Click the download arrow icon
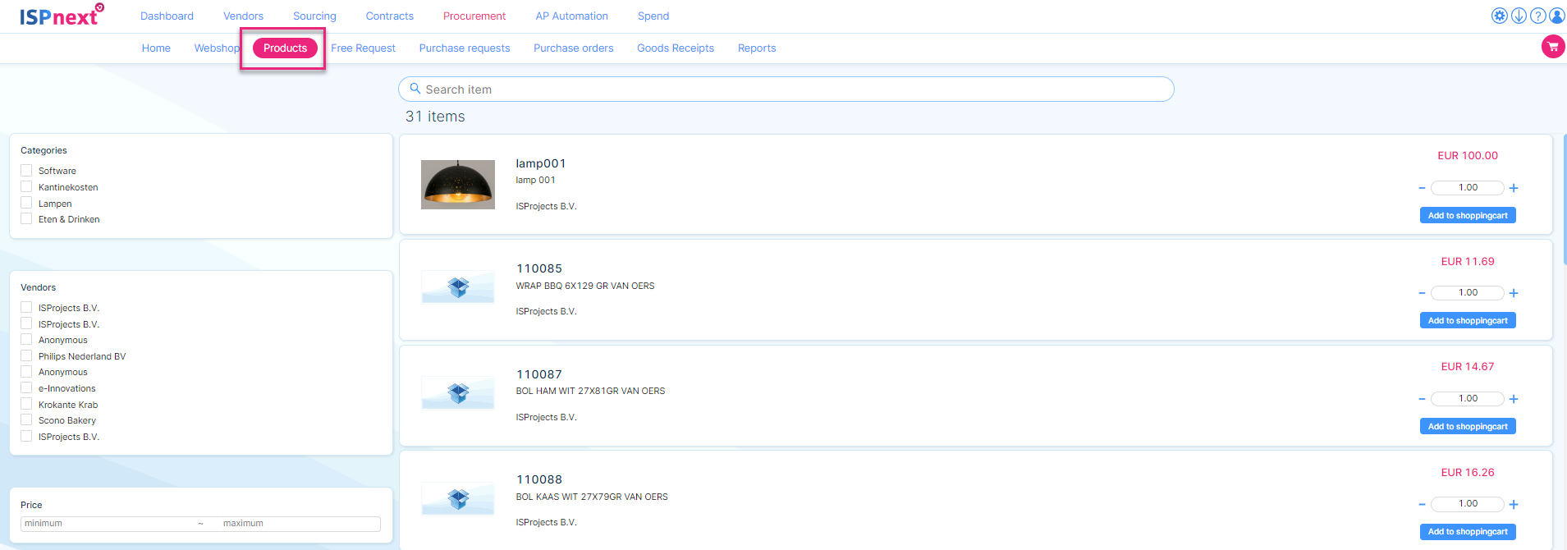This screenshot has width=1567, height=550. click(1519, 16)
